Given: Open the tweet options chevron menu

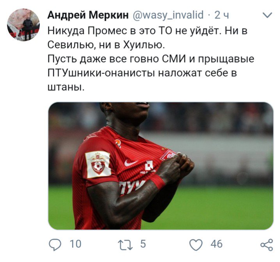Looking at the screenshot, I should [x=268, y=15].
